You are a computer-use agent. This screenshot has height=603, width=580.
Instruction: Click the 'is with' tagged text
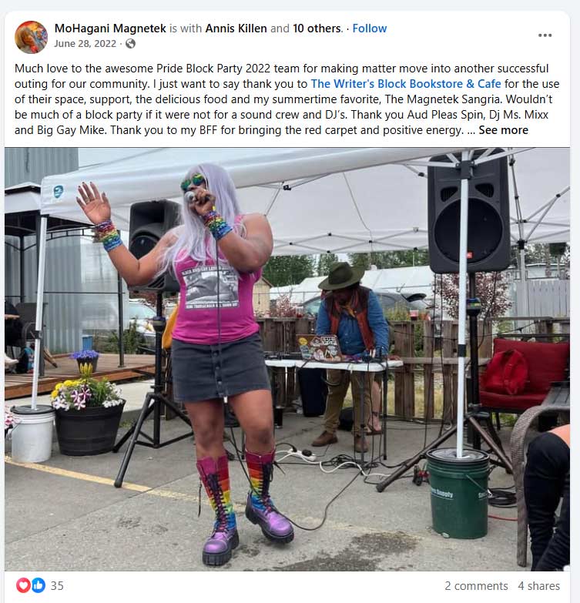click(x=186, y=28)
